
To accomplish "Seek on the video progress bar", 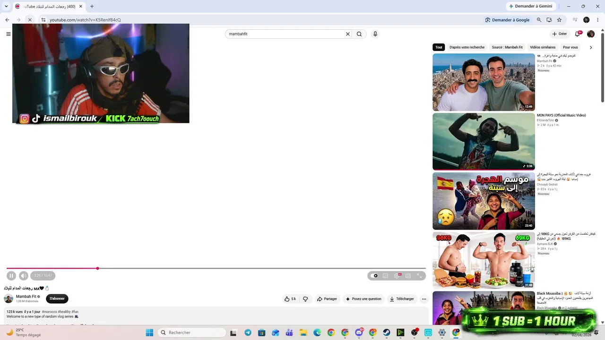I will [x=216, y=268].
